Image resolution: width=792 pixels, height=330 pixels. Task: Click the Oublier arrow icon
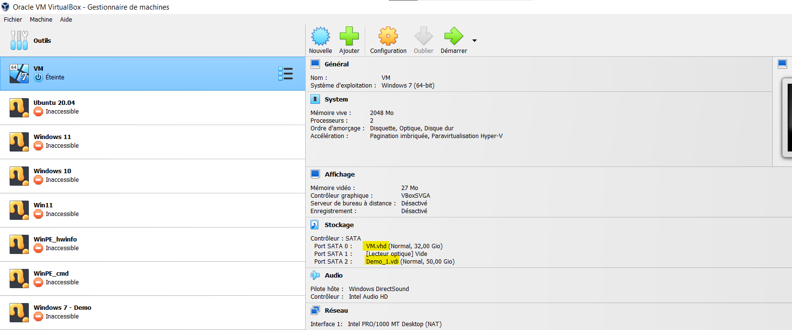(423, 37)
